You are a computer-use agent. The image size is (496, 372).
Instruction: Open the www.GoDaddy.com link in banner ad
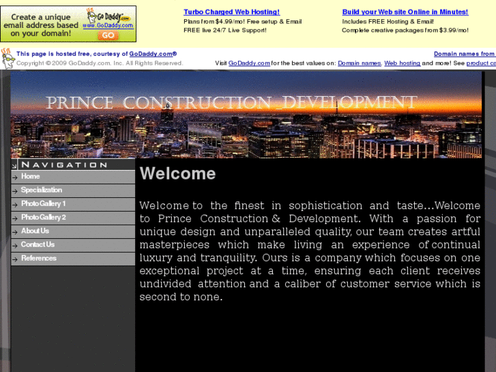108,25
